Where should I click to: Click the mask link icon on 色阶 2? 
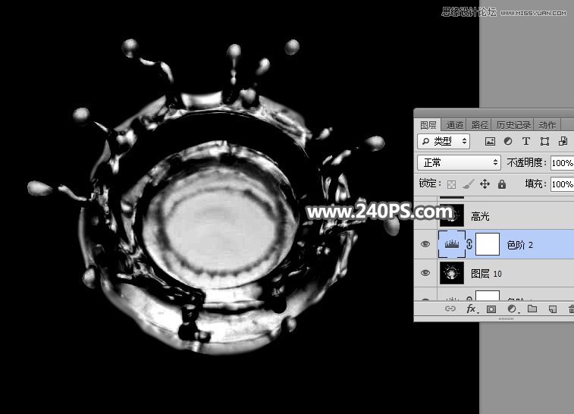(x=469, y=244)
